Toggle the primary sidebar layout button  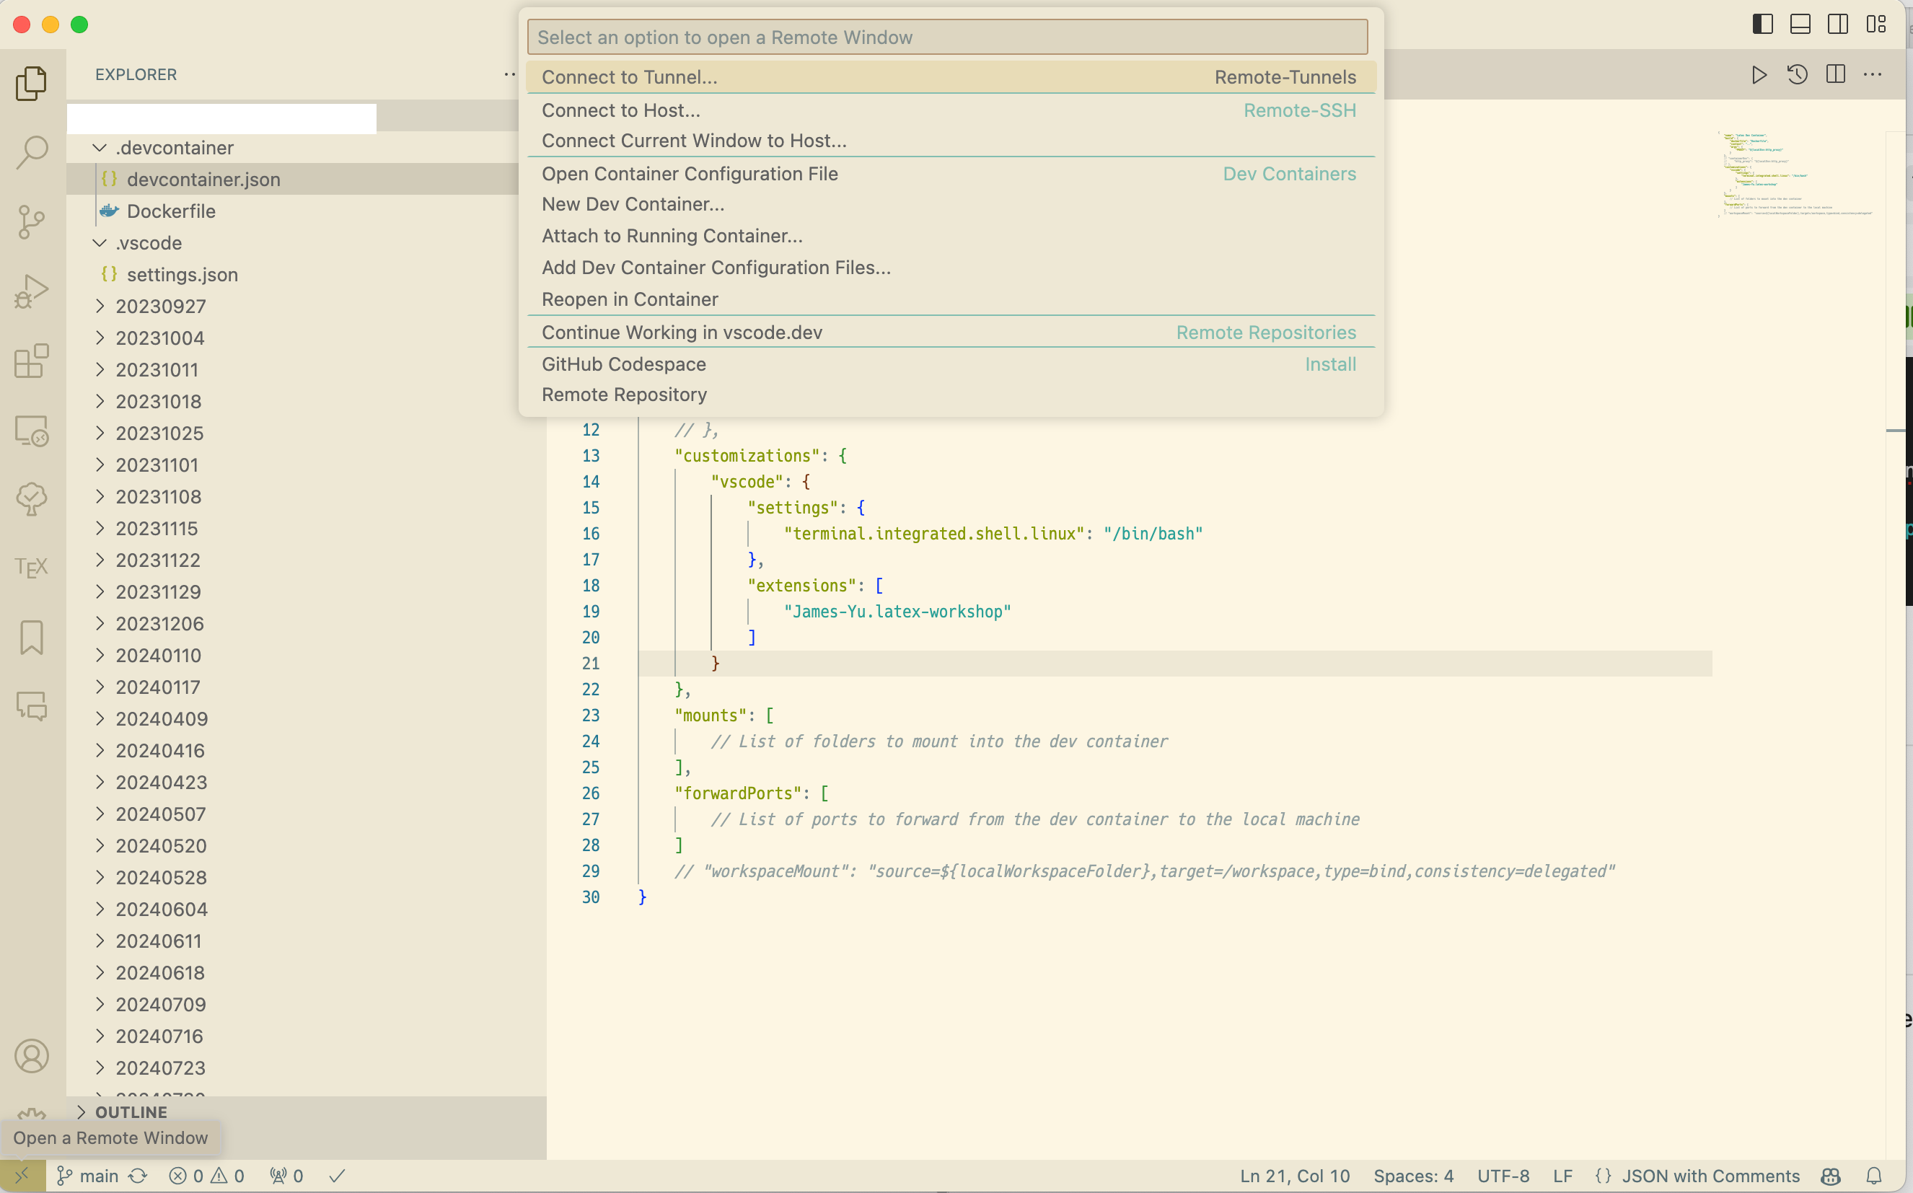point(1762,25)
